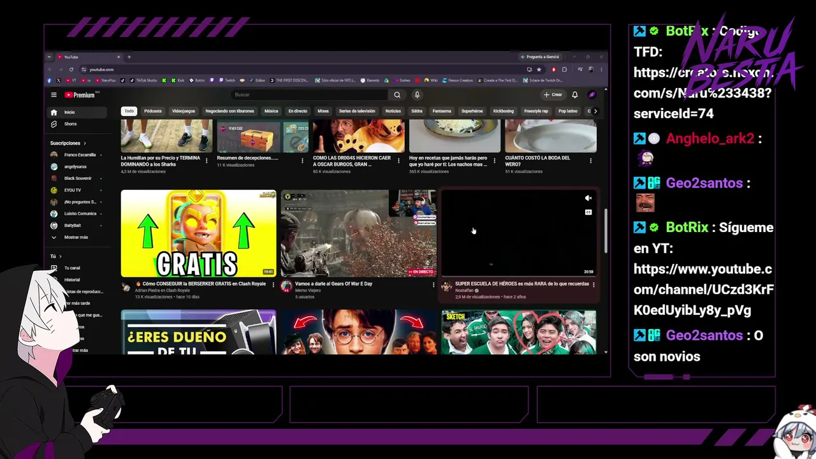The width and height of the screenshot is (816, 459).
Task: Open the BotRix YouTube channel link in chat
Action: coord(703,290)
